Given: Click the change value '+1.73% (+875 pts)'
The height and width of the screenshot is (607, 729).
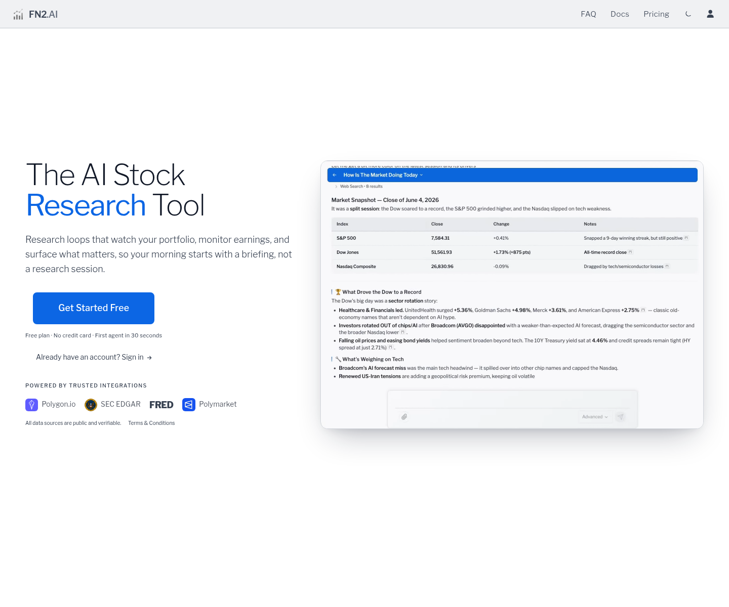Looking at the screenshot, I should pos(512,252).
